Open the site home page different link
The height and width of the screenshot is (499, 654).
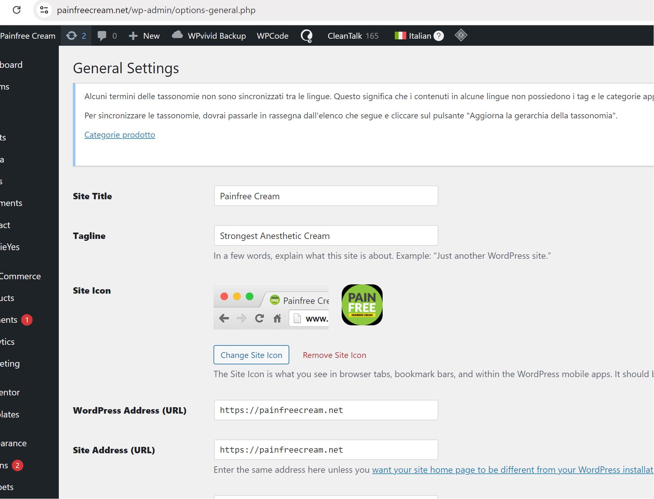[513, 469]
